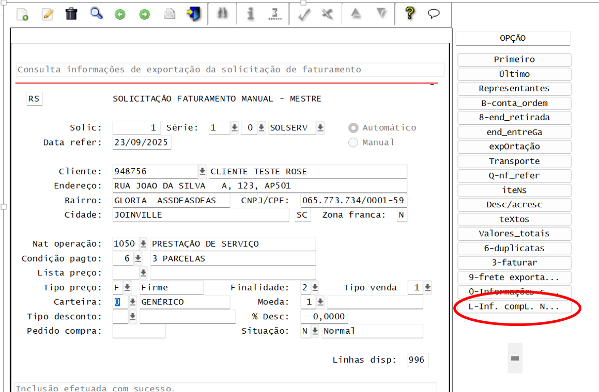599x392 pixels.
Task: Open the Tipo preço lookup arrow
Action: (127, 287)
